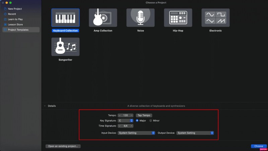Increase tempo with the up arrow
The image size is (268, 151).
click(x=131, y=115)
